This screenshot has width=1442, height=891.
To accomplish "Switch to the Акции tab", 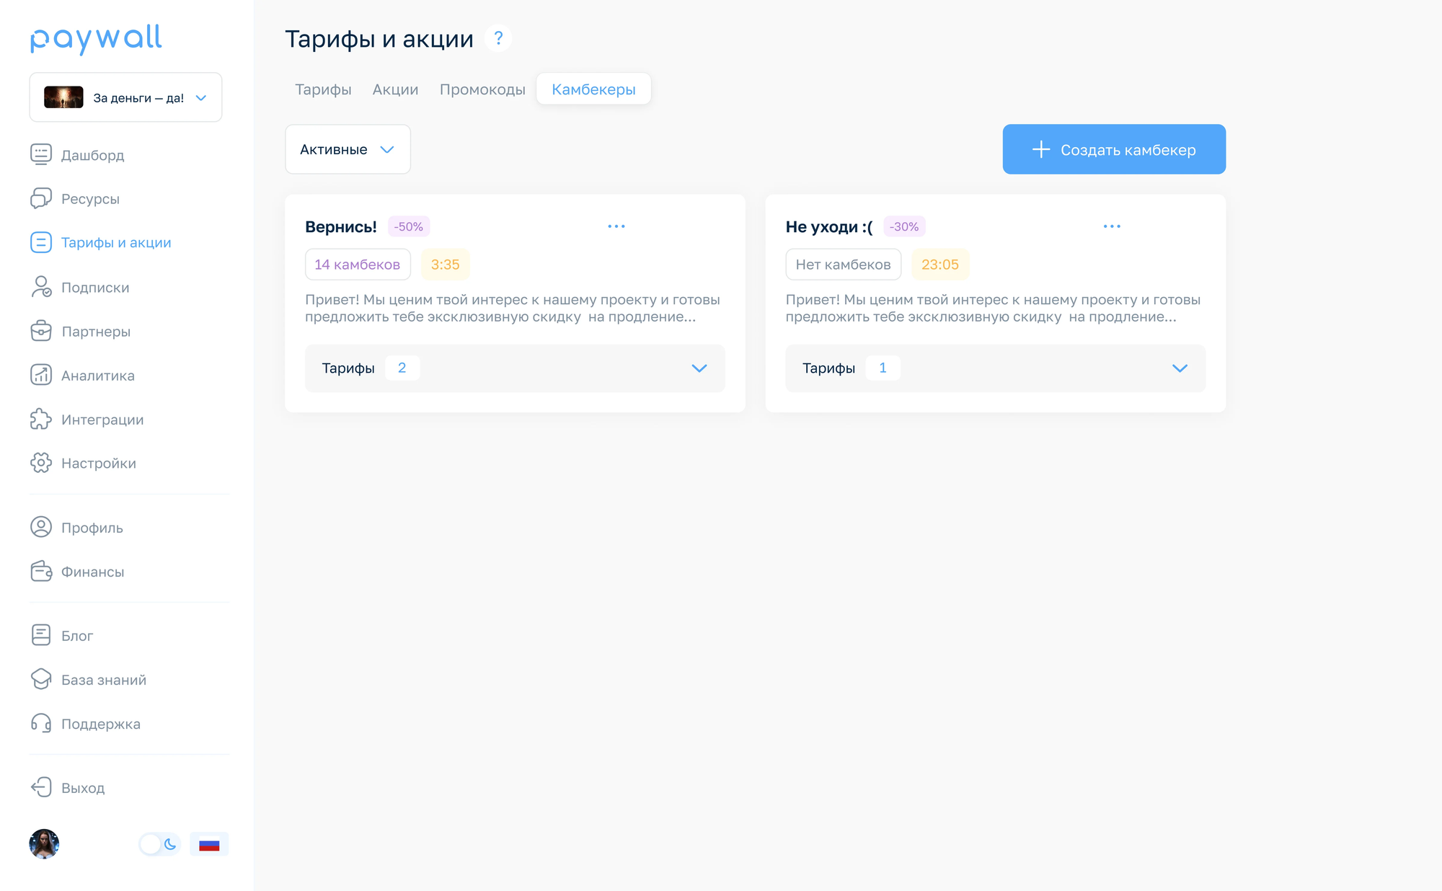I will [x=395, y=89].
